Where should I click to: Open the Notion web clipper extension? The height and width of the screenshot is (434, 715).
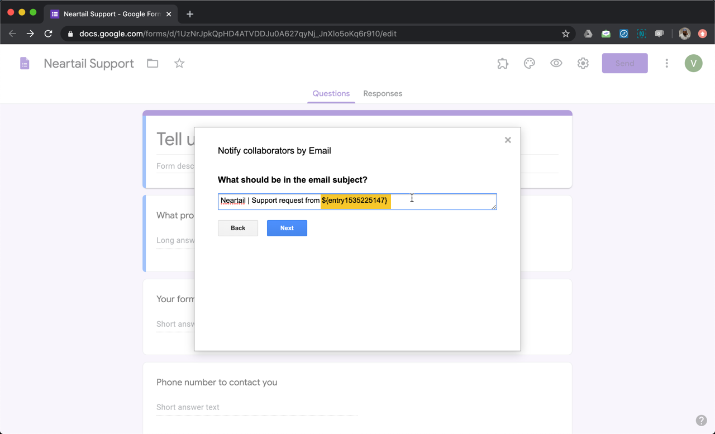click(x=641, y=34)
